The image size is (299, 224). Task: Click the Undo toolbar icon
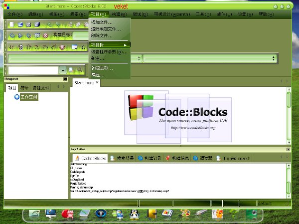point(49,24)
